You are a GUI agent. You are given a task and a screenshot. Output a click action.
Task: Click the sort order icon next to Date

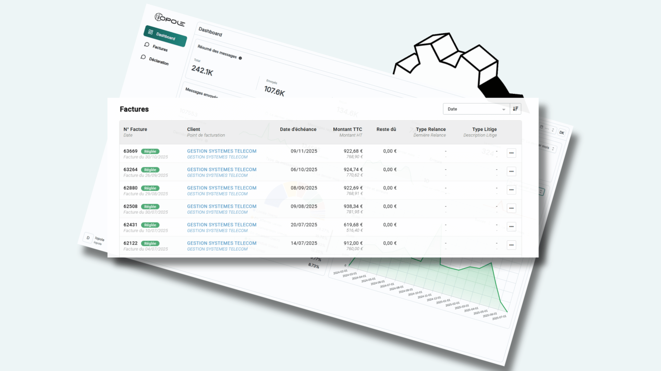point(515,109)
